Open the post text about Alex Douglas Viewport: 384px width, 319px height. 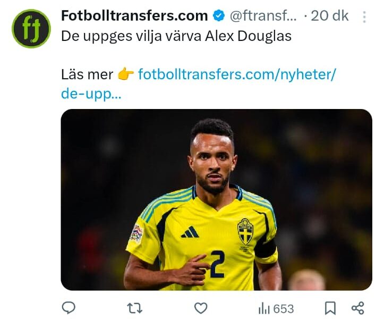coord(176,36)
